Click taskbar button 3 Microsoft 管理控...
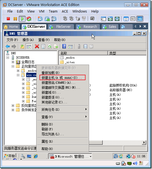This screenshot has height=169, width=152. (x=70, y=156)
